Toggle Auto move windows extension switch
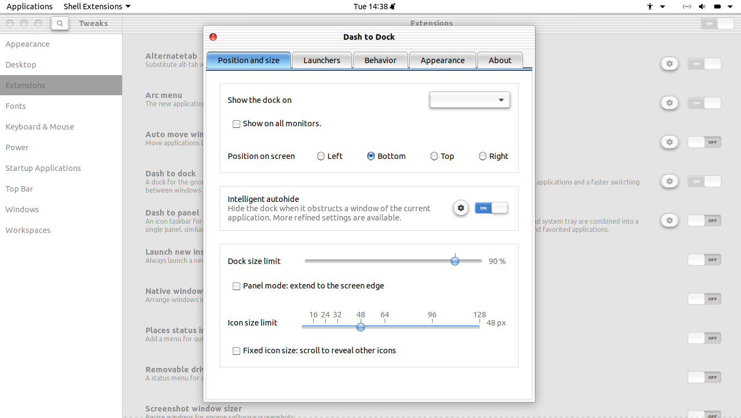Screen dimensions: 741x418 pyautogui.click(x=704, y=142)
